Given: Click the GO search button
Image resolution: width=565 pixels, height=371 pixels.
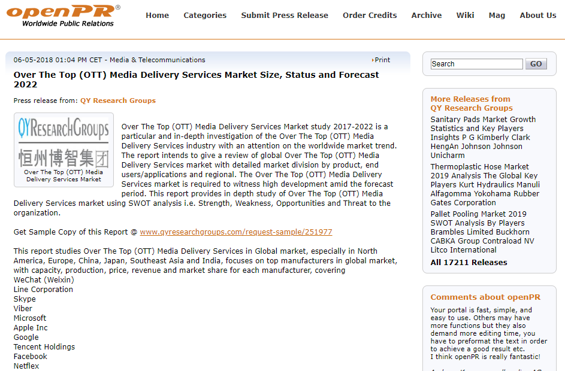Looking at the screenshot, I should 536,63.
